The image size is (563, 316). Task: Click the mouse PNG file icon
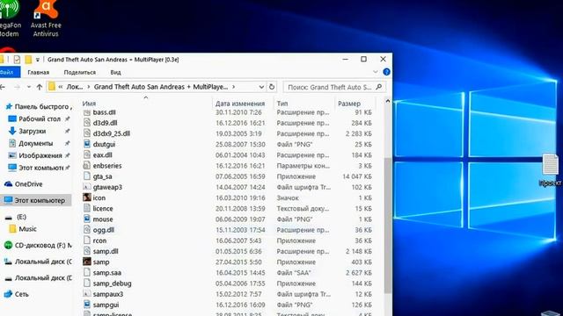click(x=86, y=219)
